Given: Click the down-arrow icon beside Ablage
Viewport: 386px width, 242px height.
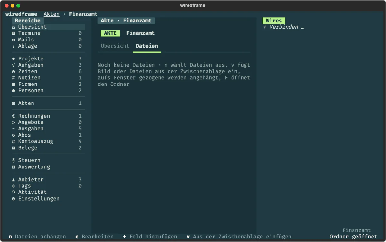Looking at the screenshot, I should pyautogui.click(x=14, y=46).
